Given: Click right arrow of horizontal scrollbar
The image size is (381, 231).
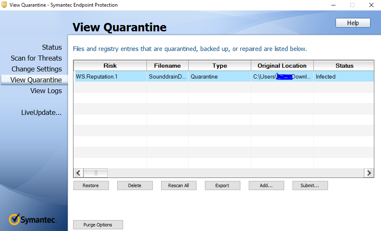Looking at the screenshot, I should click(369, 173).
